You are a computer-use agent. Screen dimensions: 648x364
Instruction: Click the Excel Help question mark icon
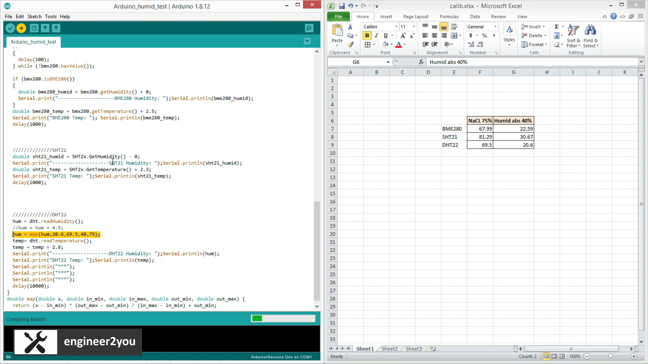pyautogui.click(x=614, y=16)
